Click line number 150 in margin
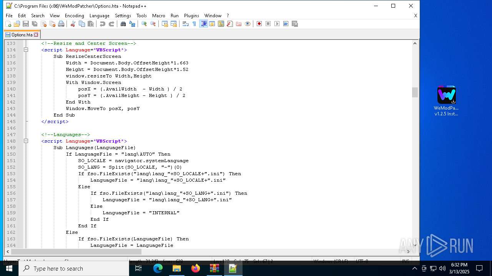The height and width of the screenshot is (276, 492). [11, 154]
